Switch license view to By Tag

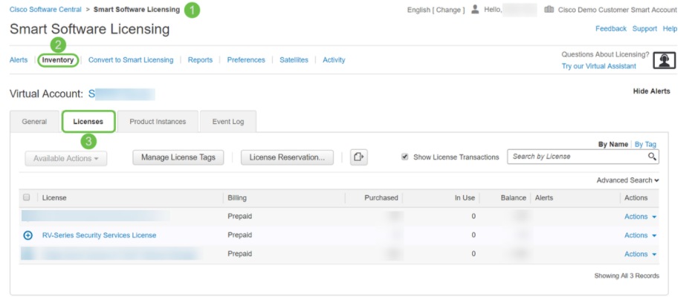[645, 144]
